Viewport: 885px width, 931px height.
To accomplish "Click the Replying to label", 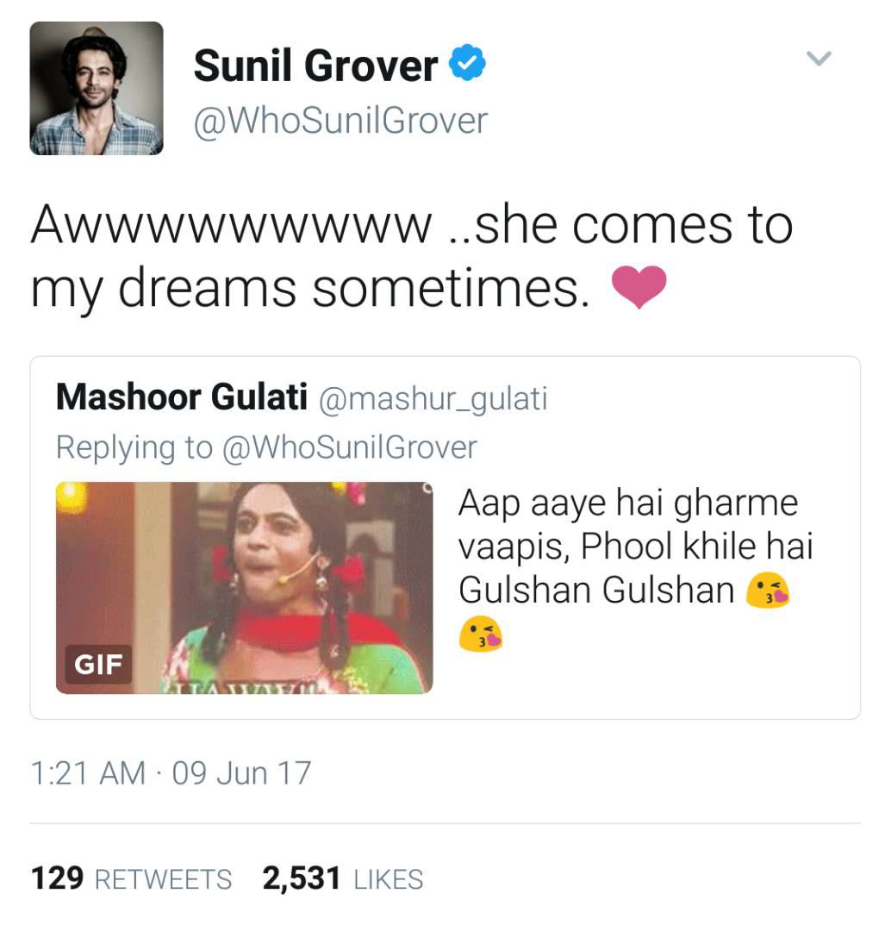I will [x=134, y=447].
